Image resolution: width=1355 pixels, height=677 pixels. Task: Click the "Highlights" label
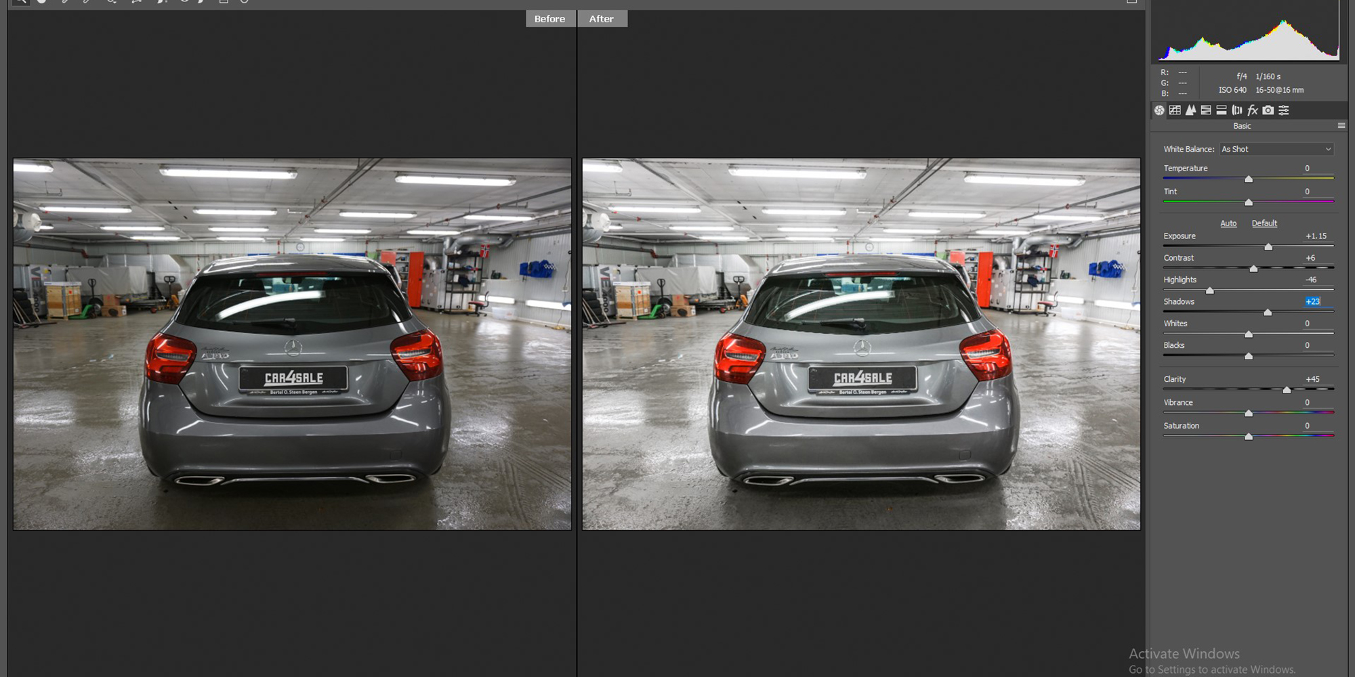pyautogui.click(x=1180, y=280)
